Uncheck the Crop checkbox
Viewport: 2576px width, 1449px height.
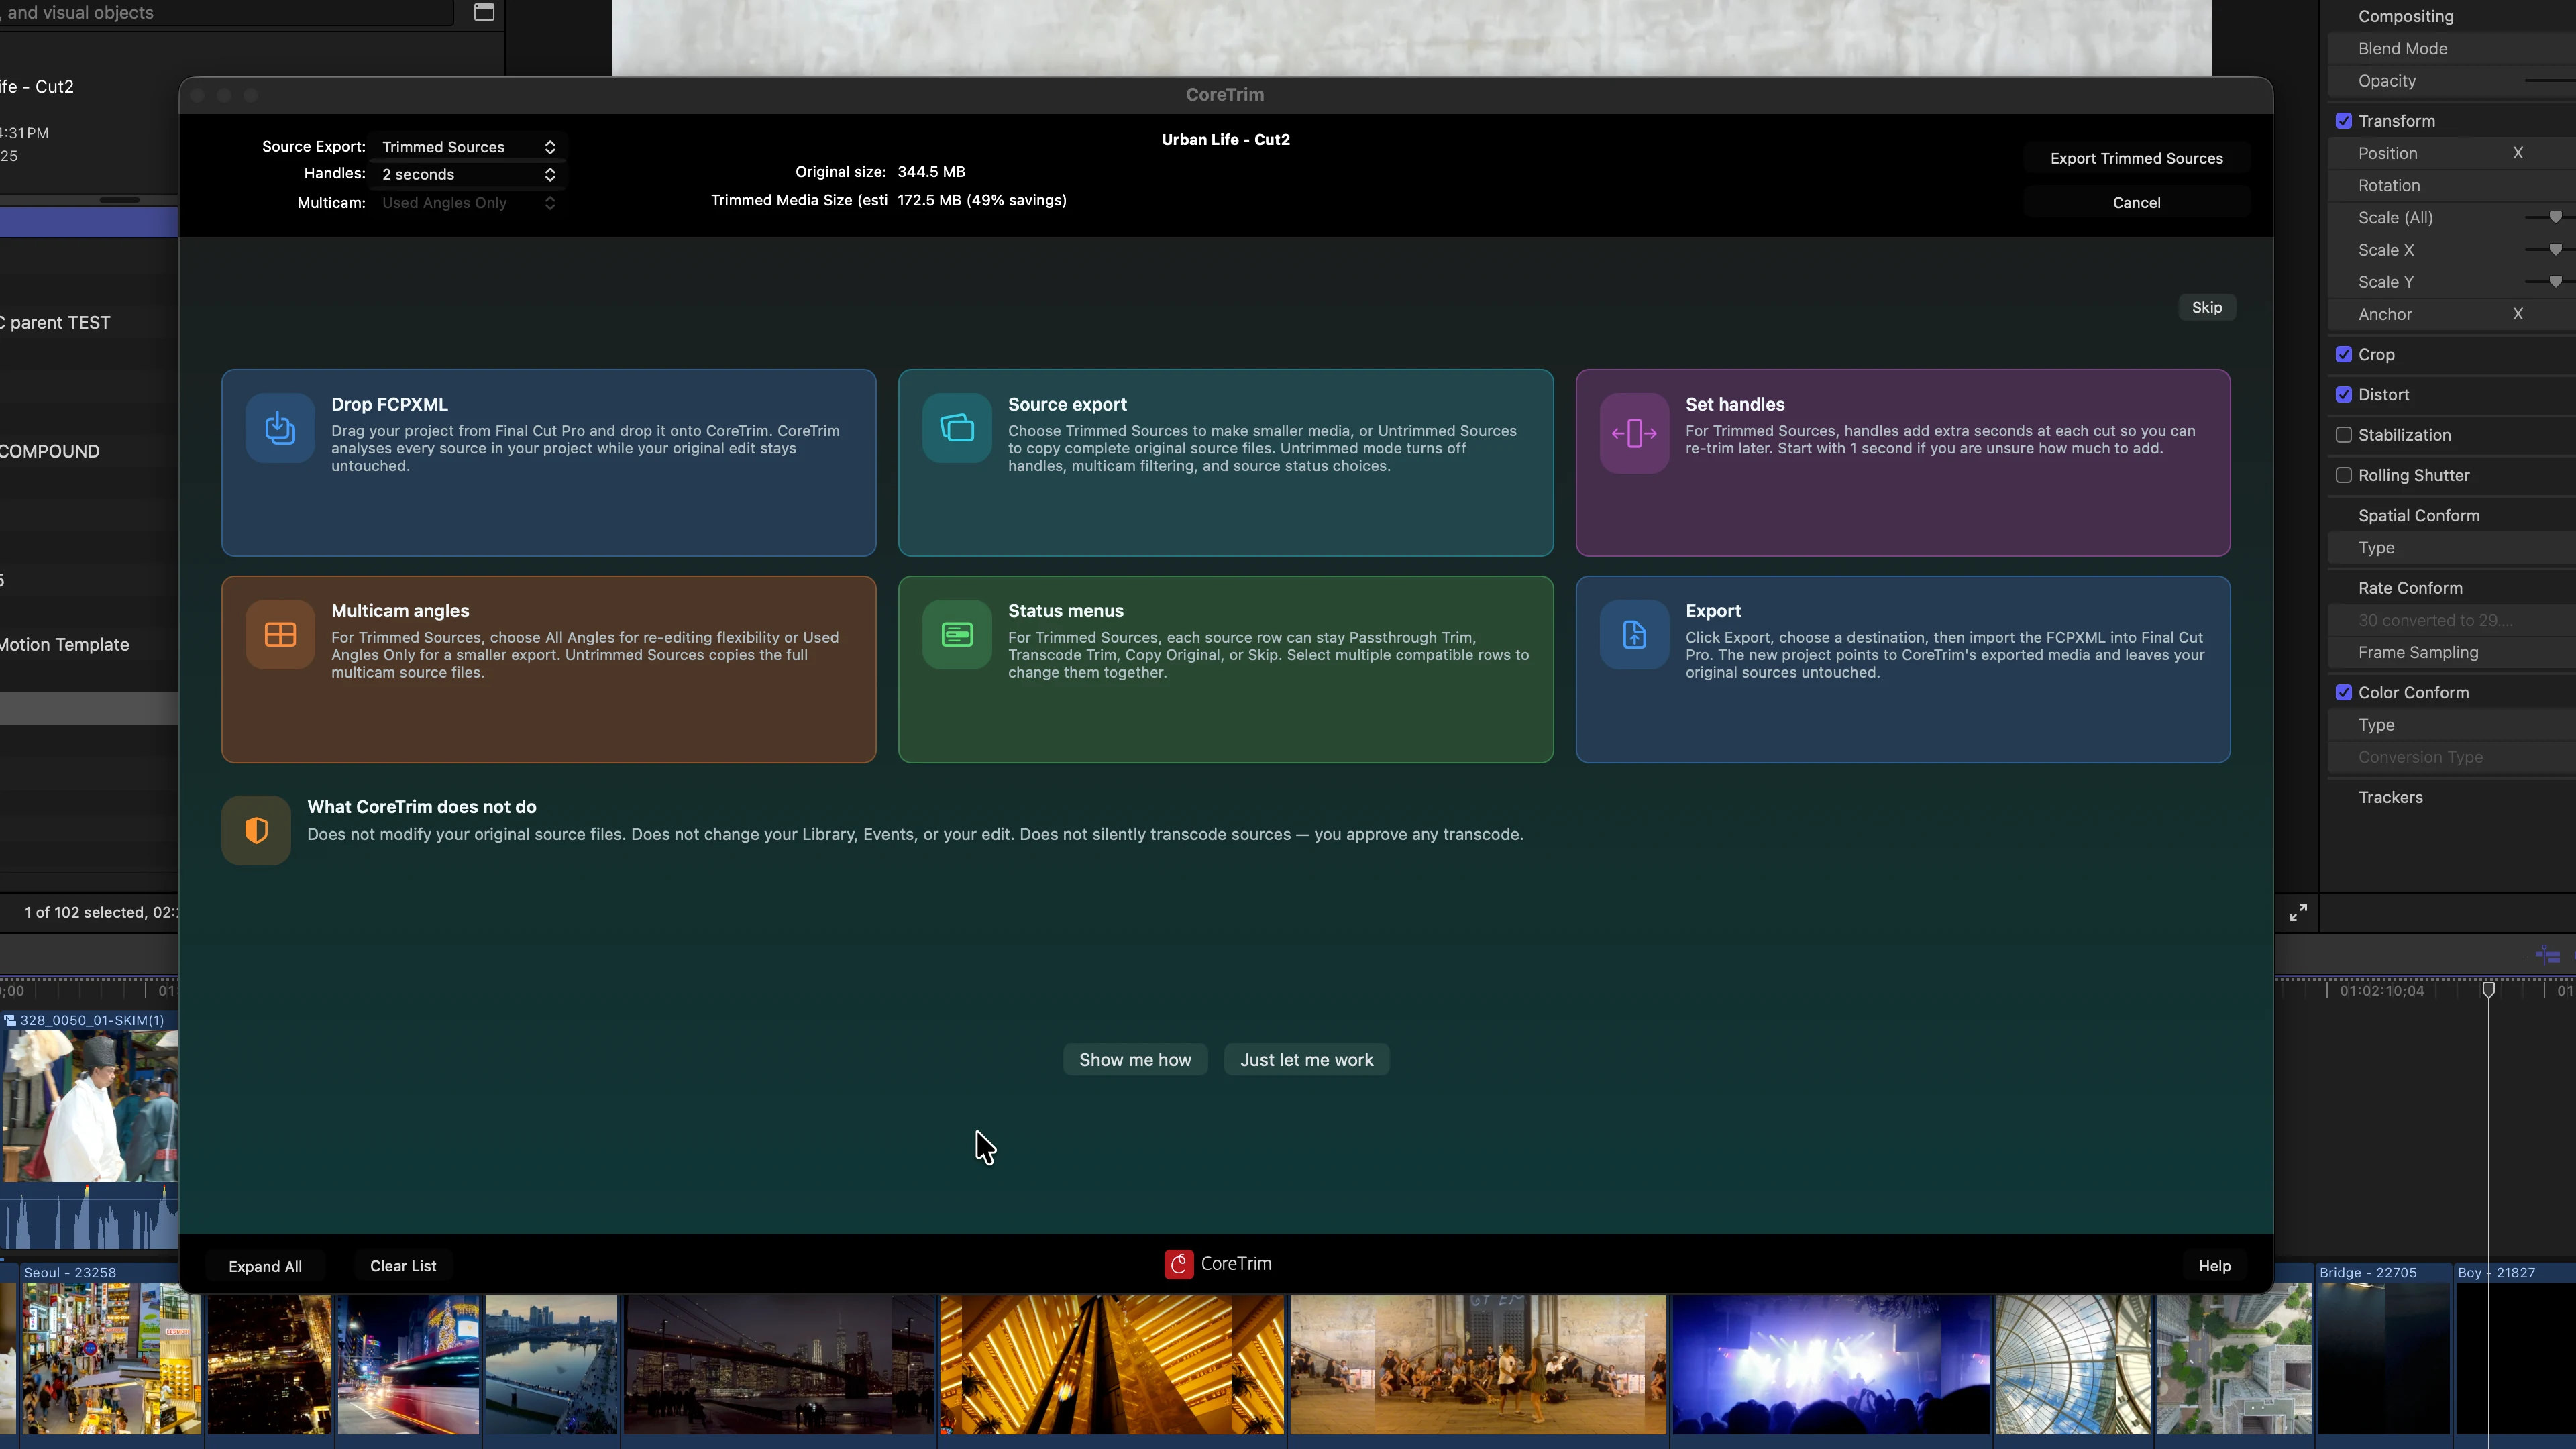[x=2344, y=355]
